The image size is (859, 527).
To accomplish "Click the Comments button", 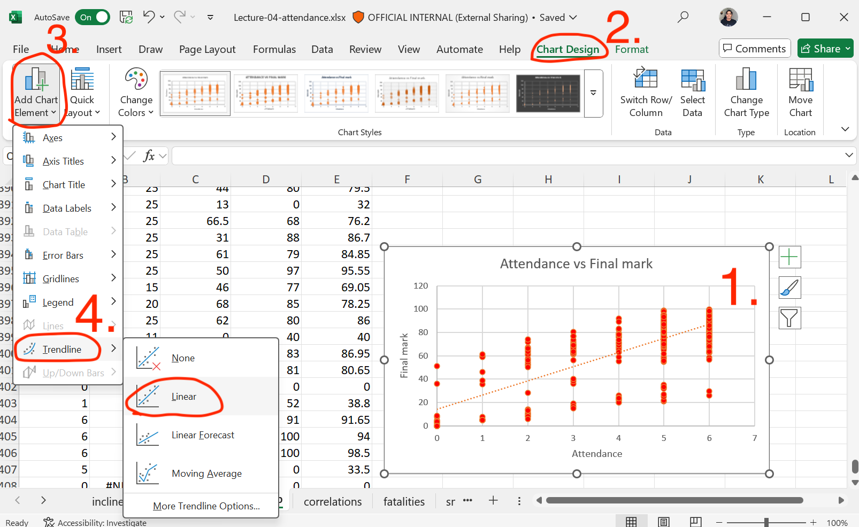I will point(754,49).
